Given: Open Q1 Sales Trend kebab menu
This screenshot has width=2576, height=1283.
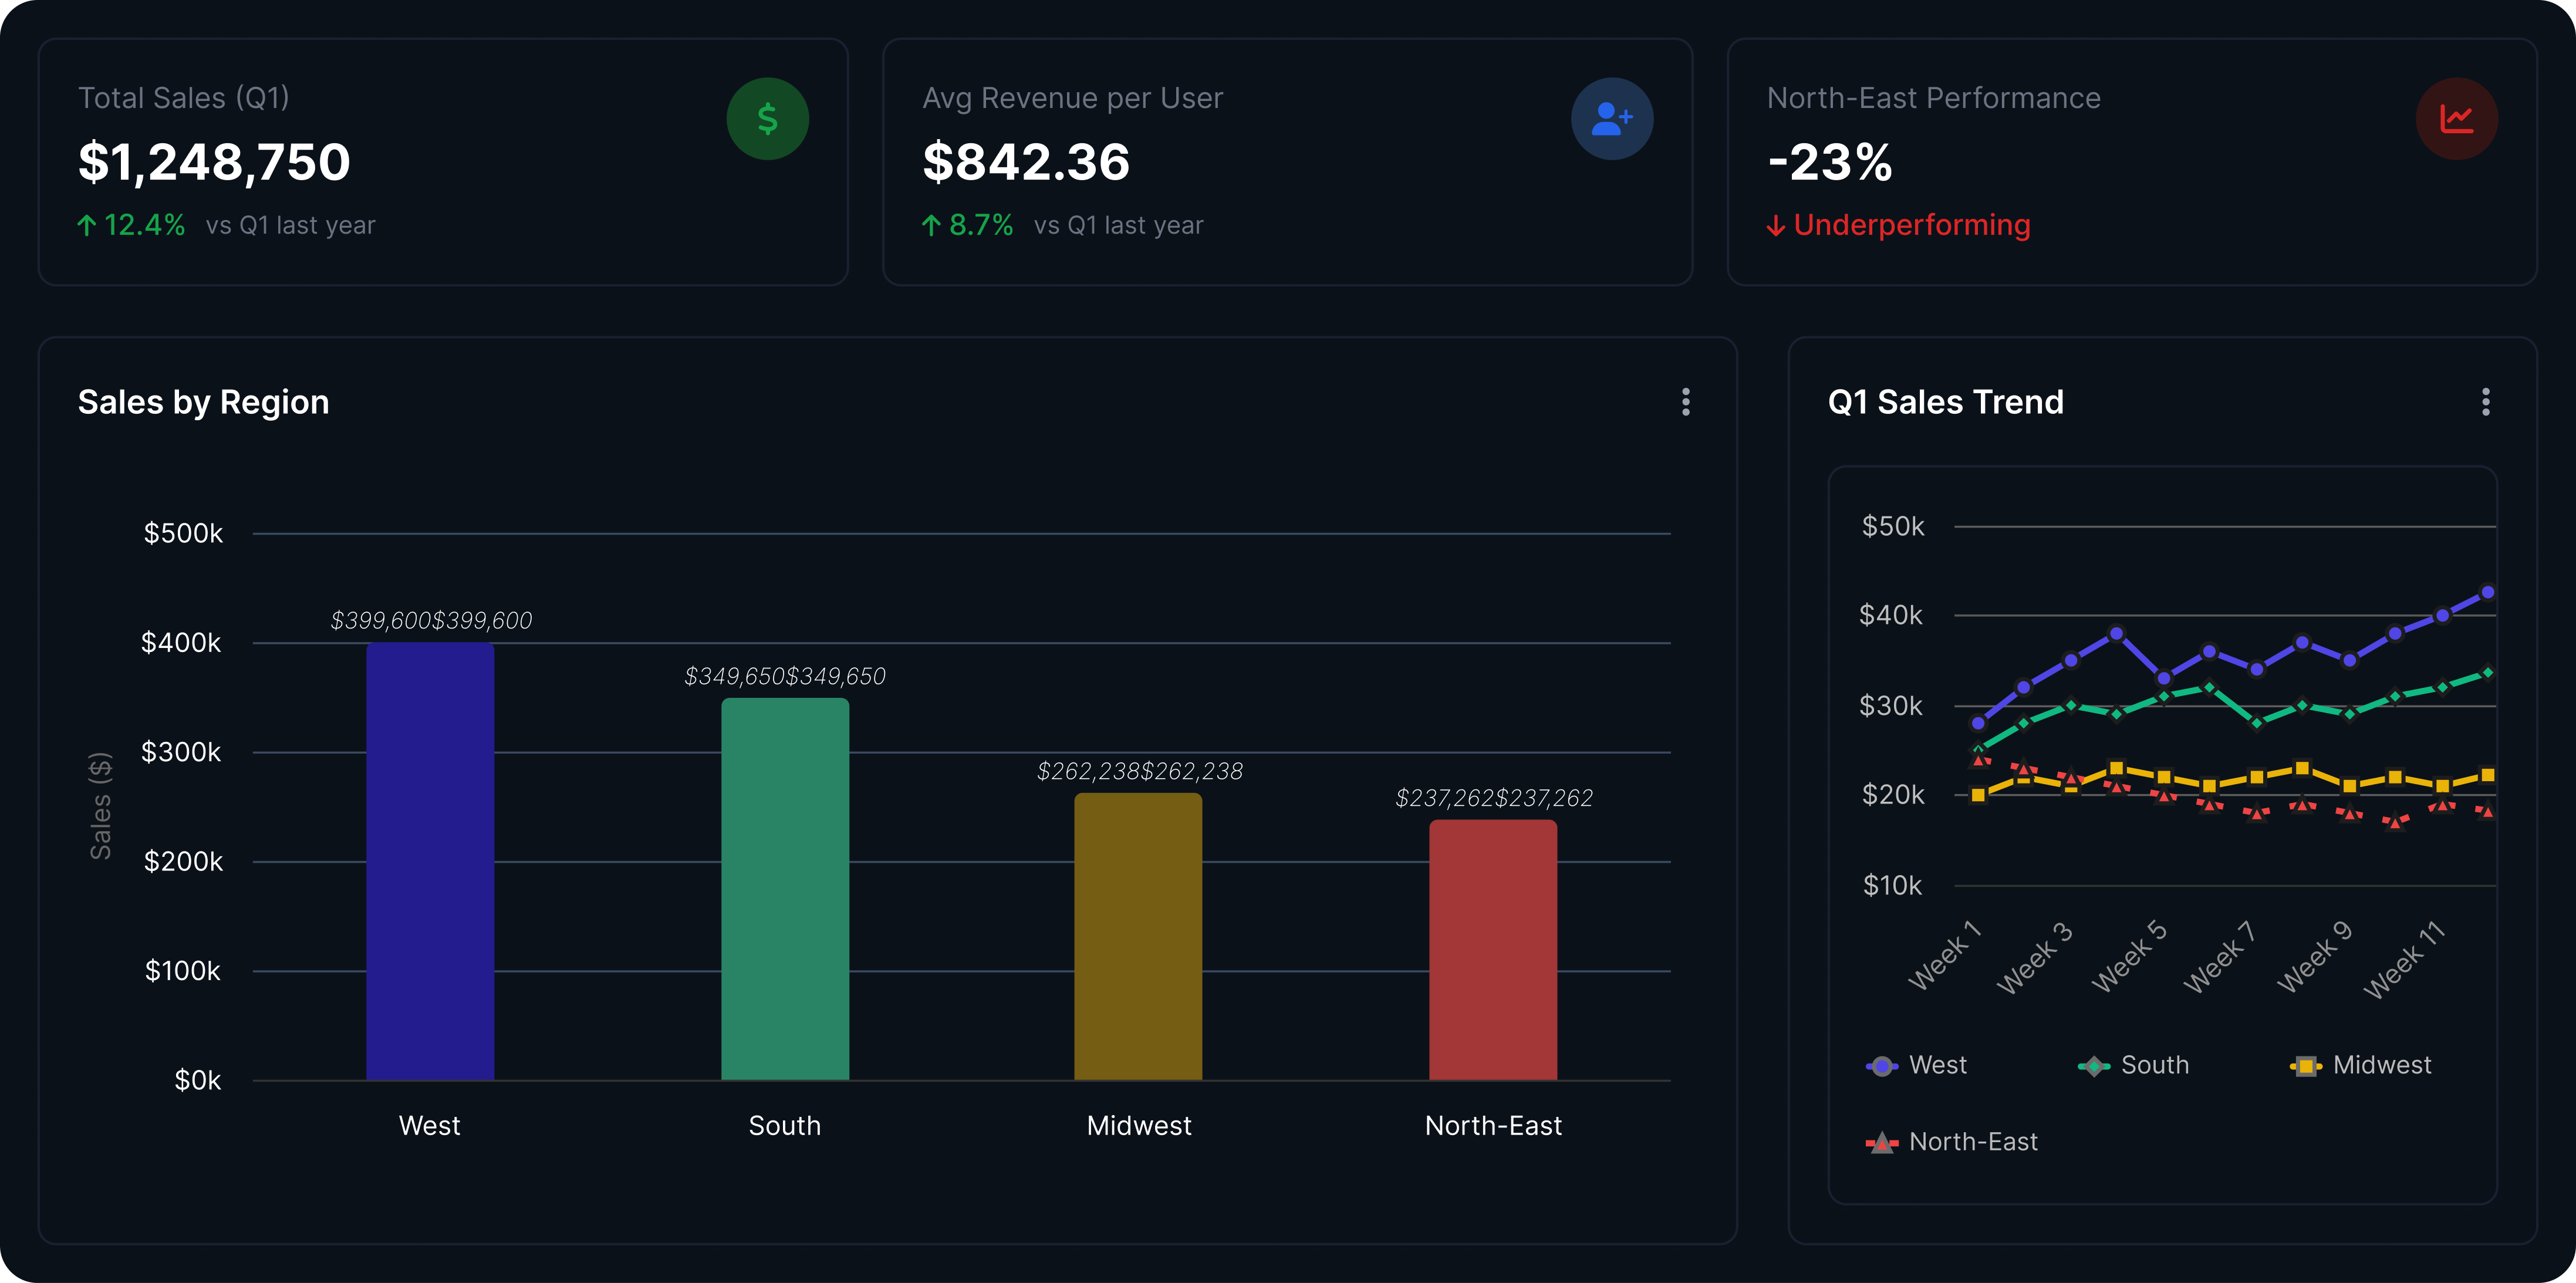Looking at the screenshot, I should (2485, 402).
